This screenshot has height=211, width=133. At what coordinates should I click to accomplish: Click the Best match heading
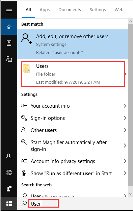[x=32, y=24]
